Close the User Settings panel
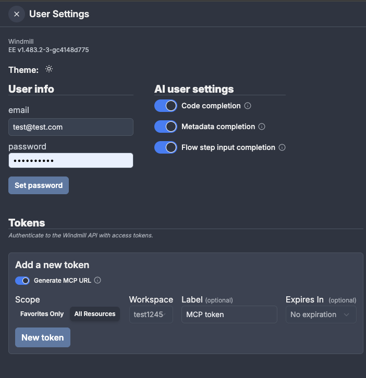The width and height of the screenshot is (366, 378). pyautogui.click(x=17, y=14)
